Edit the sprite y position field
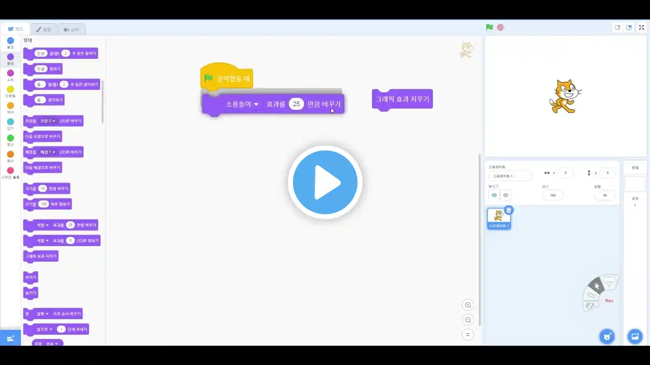Image resolution: width=650 pixels, height=365 pixels. (607, 173)
